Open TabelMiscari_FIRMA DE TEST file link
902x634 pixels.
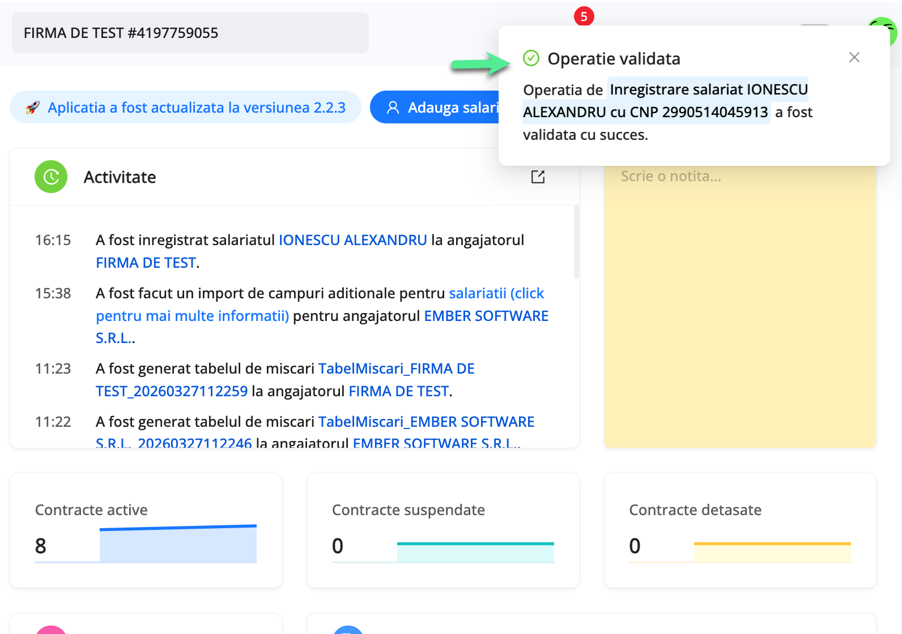click(285, 380)
